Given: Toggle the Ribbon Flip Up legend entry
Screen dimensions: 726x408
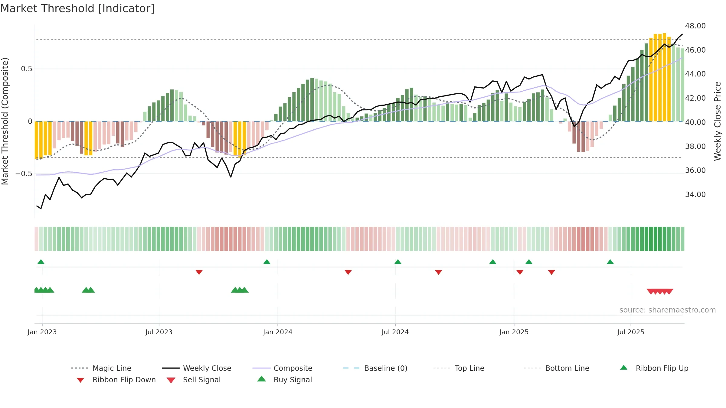Looking at the screenshot, I should [654, 368].
